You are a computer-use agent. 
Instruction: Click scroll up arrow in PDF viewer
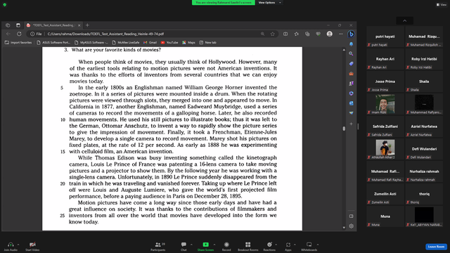(344, 50)
